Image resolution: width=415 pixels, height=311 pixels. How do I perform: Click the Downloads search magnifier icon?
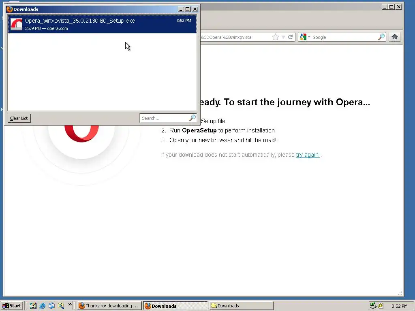[x=193, y=118]
